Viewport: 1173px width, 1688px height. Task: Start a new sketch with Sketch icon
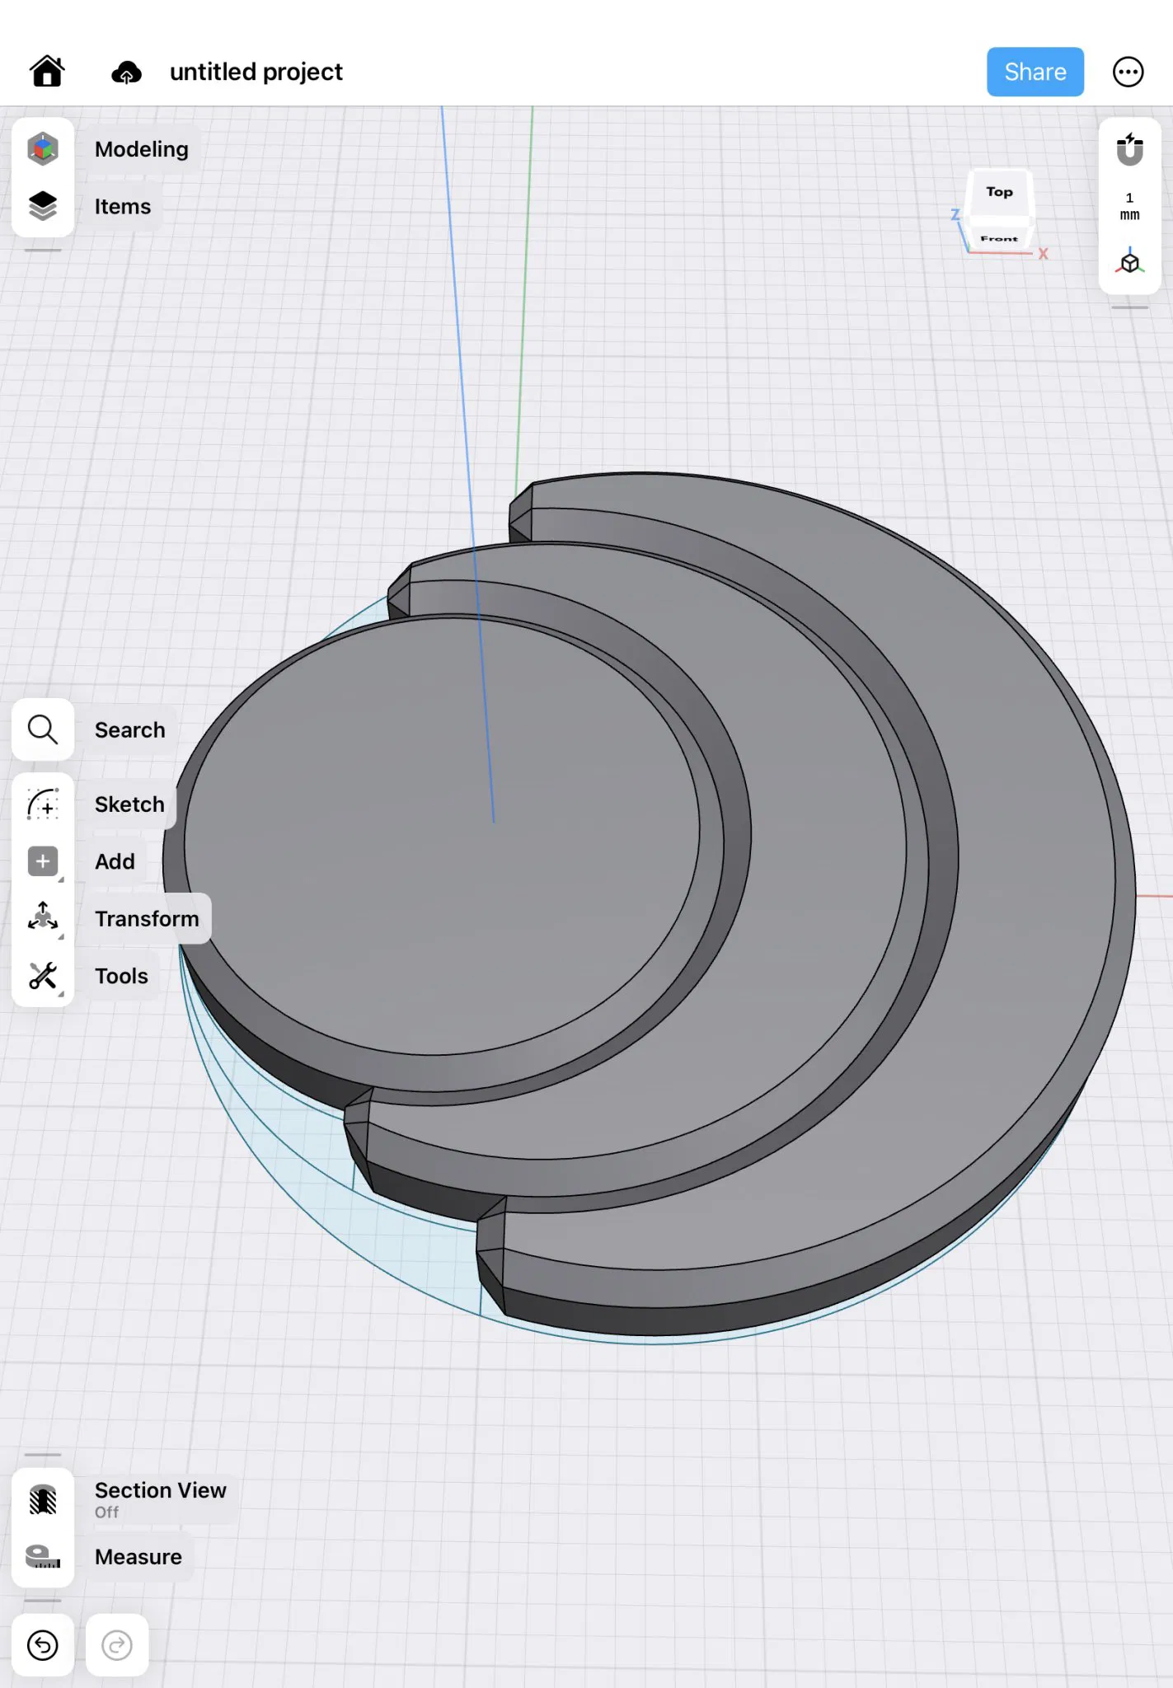pos(43,804)
